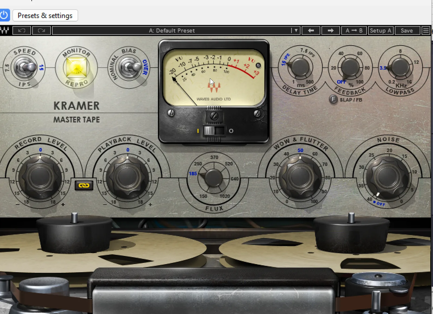Open the A: Default Preset dropdown

[x=172, y=31]
